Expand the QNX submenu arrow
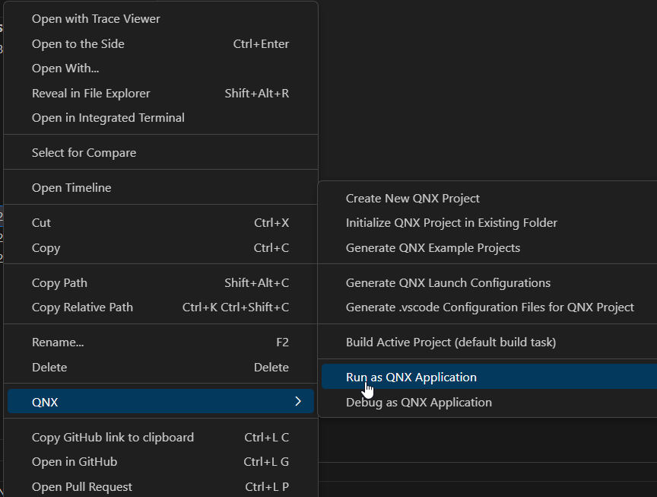This screenshot has height=497, width=657. pyautogui.click(x=298, y=401)
